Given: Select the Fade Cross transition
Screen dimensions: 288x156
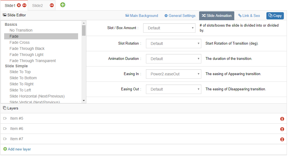Looking at the screenshot, I should (19, 42).
